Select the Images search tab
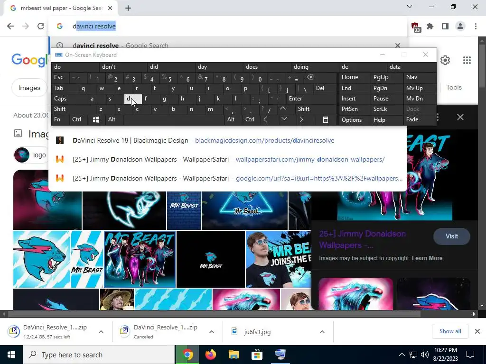Screen dimensions: 486x364 click(29, 88)
